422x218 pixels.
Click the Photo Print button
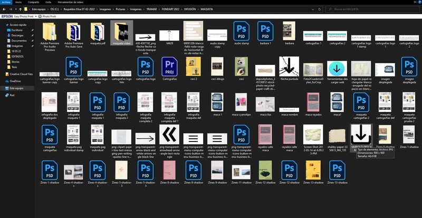(x=47, y=16)
